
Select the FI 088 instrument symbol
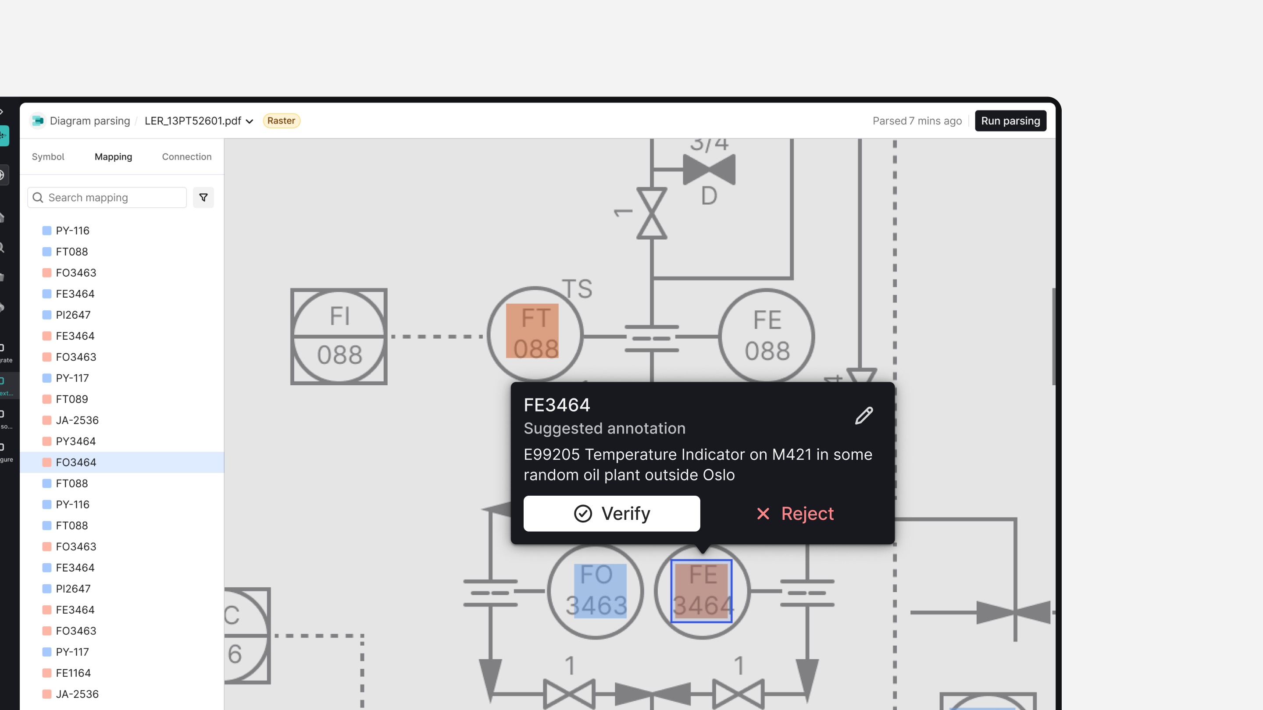pyautogui.click(x=339, y=336)
